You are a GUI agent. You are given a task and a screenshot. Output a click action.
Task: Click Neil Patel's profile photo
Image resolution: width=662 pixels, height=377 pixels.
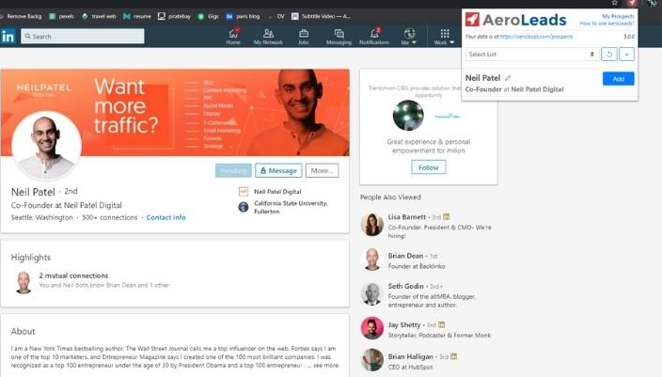46,147
